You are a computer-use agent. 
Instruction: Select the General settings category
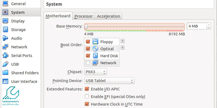click(18, 4)
